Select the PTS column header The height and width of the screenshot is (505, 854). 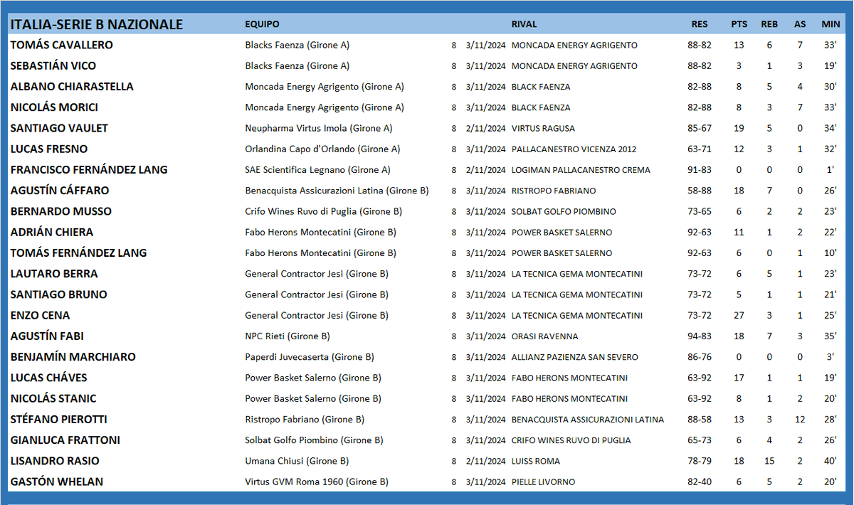(x=739, y=24)
